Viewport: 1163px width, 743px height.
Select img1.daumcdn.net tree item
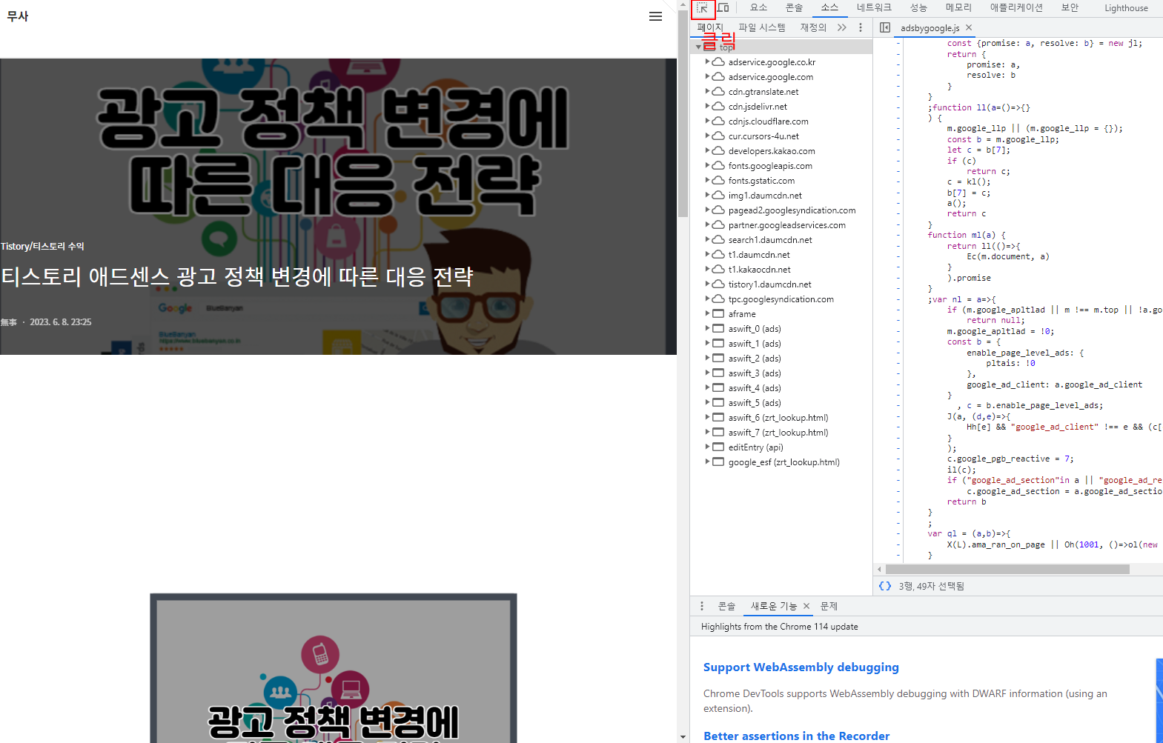(x=765, y=196)
